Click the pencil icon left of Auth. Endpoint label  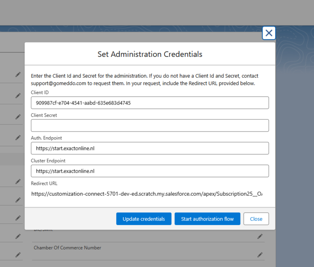click(x=18, y=137)
